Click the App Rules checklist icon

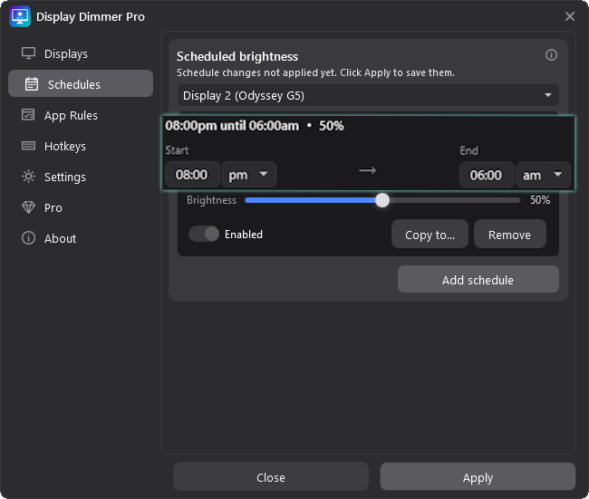[28, 115]
